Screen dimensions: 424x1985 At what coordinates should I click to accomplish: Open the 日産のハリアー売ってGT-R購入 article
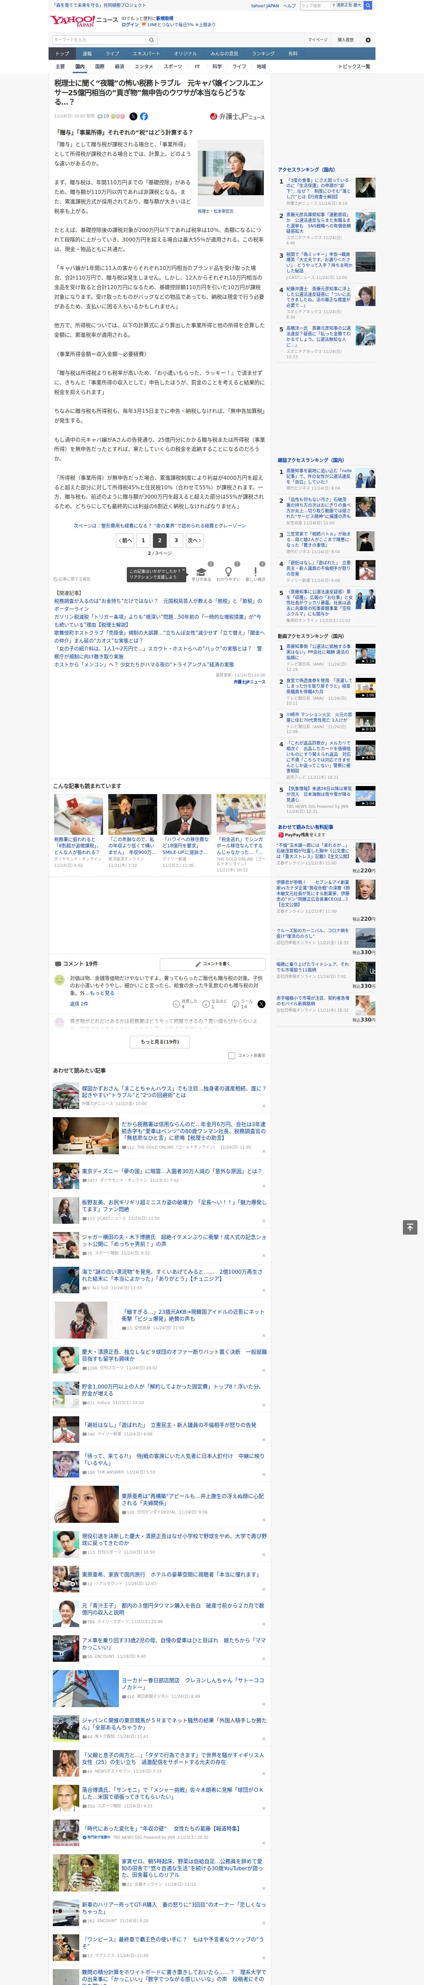click(174, 1908)
